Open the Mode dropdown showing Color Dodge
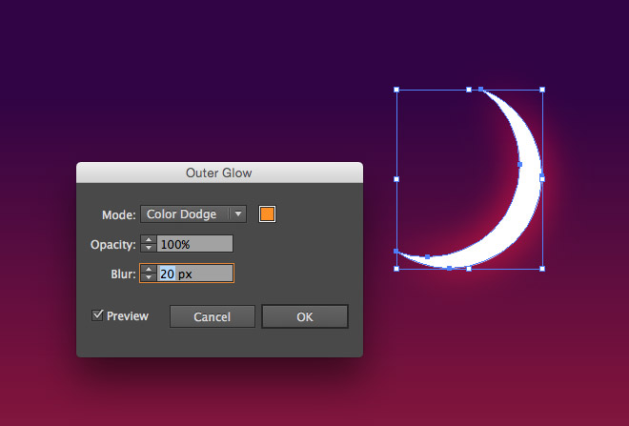The image size is (629, 426). pyautogui.click(x=193, y=214)
